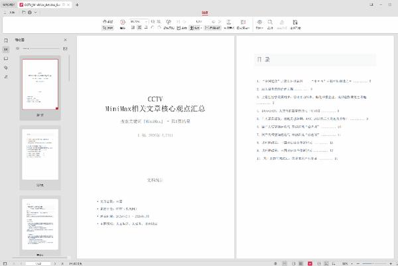Open the annotations panel icon in sidebar

tap(5, 58)
